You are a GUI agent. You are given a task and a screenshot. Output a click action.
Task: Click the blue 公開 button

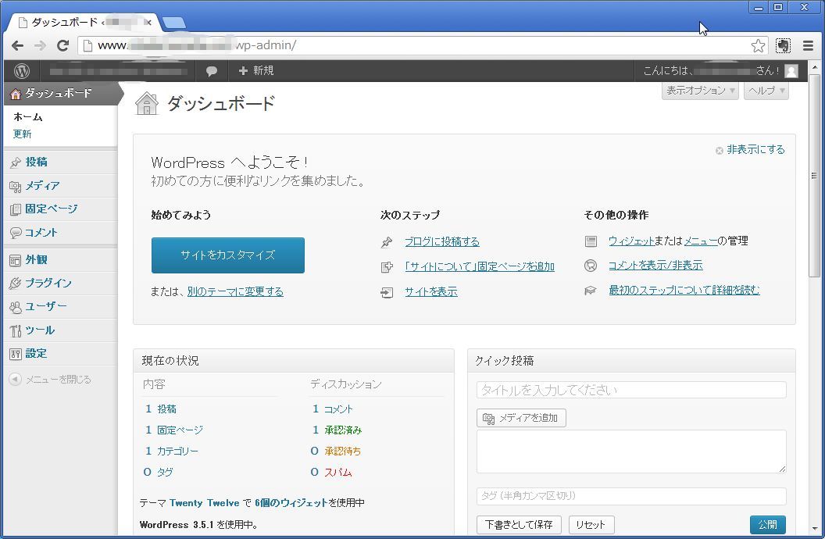[768, 525]
